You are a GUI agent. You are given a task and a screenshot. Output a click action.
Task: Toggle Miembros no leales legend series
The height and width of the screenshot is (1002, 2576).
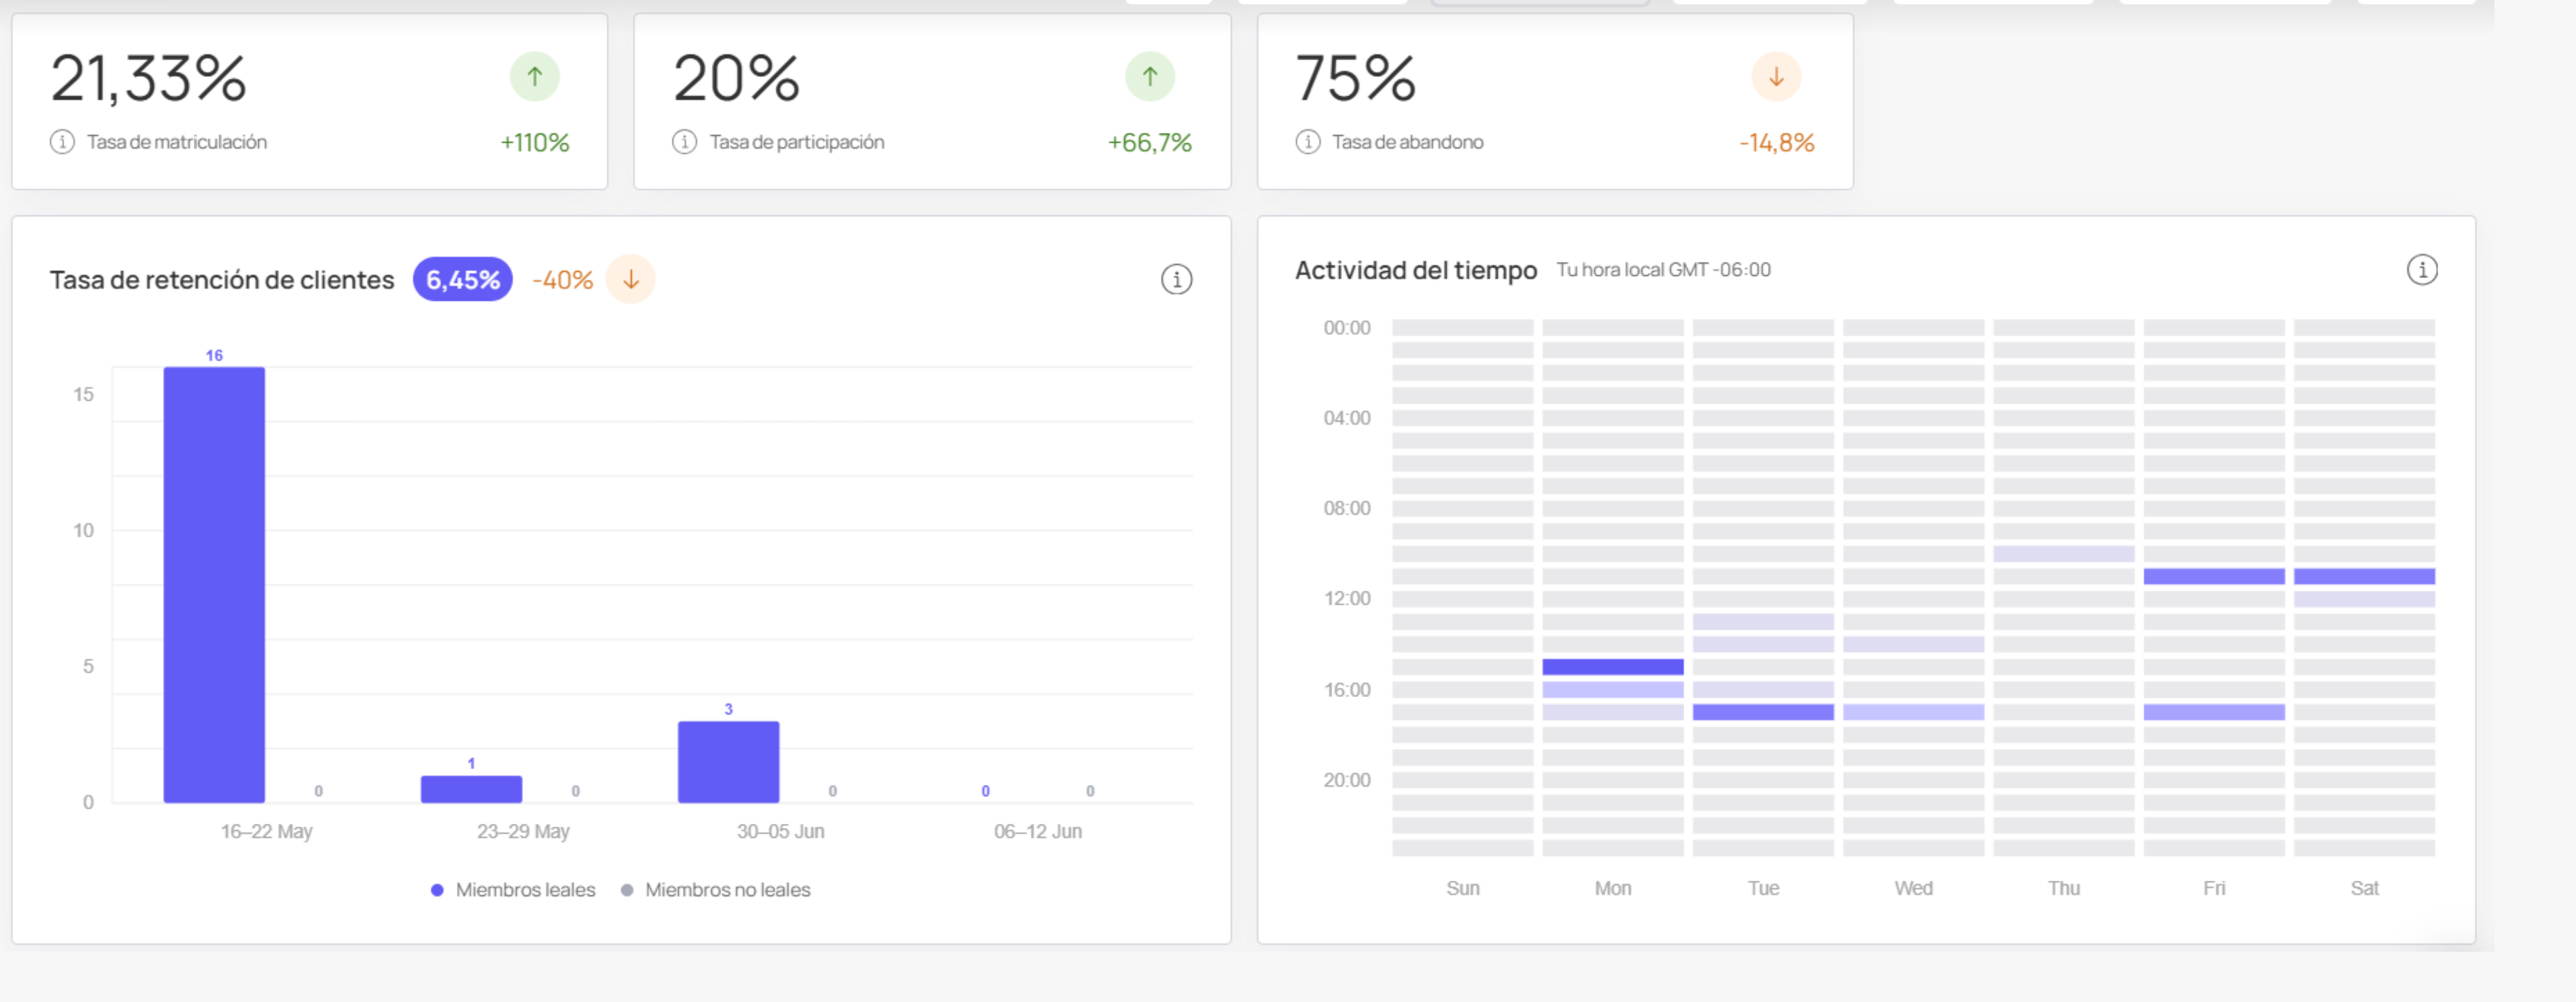[716, 890]
